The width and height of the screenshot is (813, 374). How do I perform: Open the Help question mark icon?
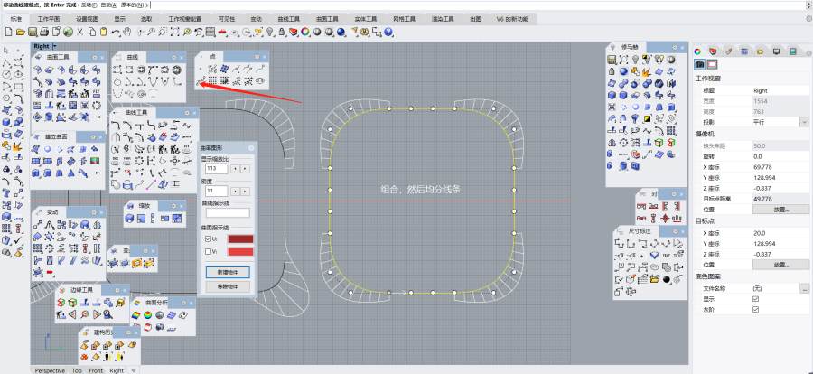388,32
